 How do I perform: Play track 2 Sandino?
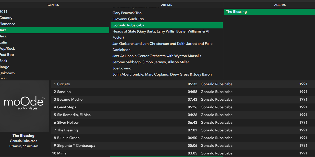pyautogui.click(x=183, y=92)
